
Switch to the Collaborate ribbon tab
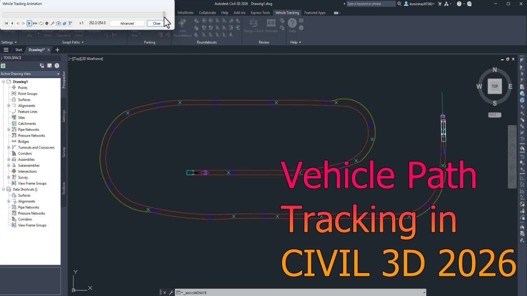tap(207, 13)
